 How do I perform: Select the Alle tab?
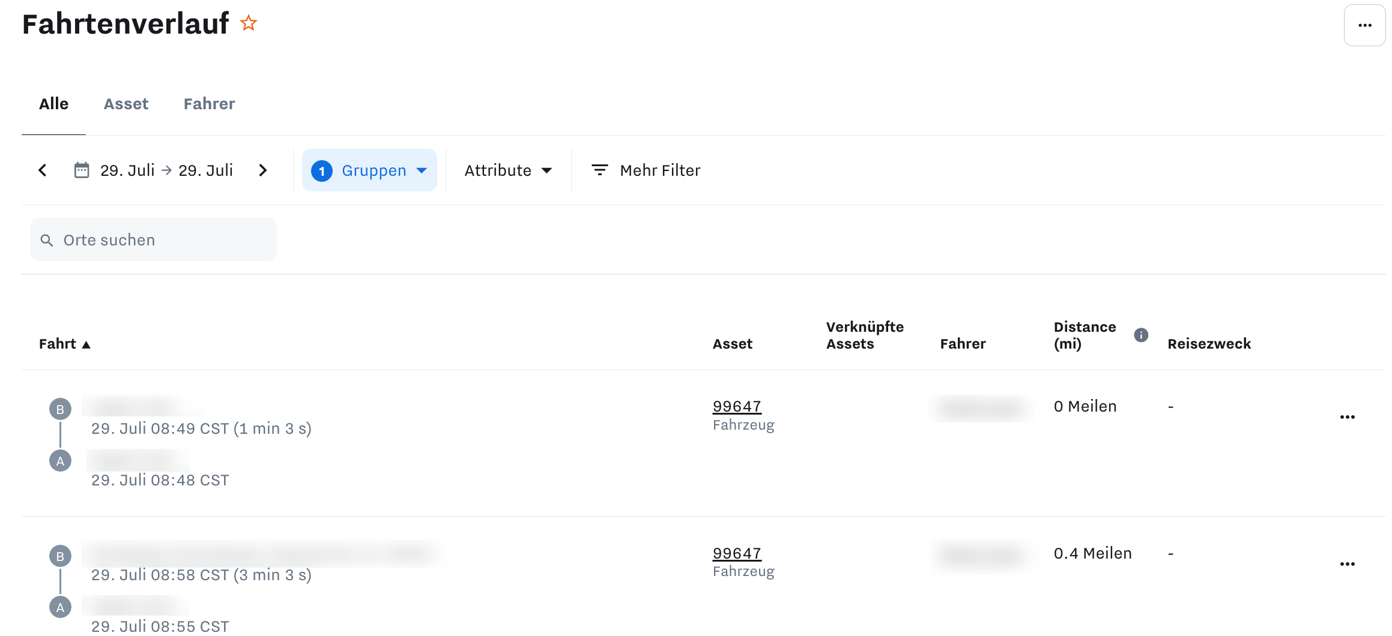pyautogui.click(x=53, y=104)
